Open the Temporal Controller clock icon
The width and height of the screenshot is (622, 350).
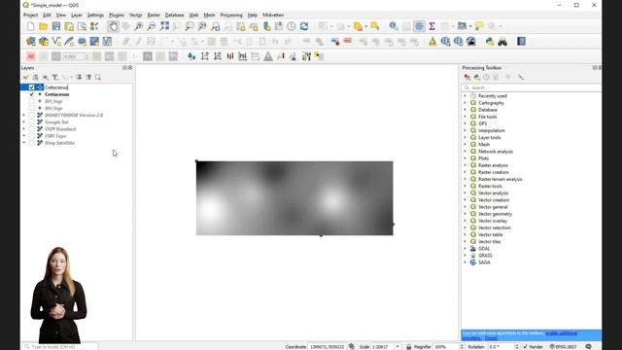[x=292, y=26]
